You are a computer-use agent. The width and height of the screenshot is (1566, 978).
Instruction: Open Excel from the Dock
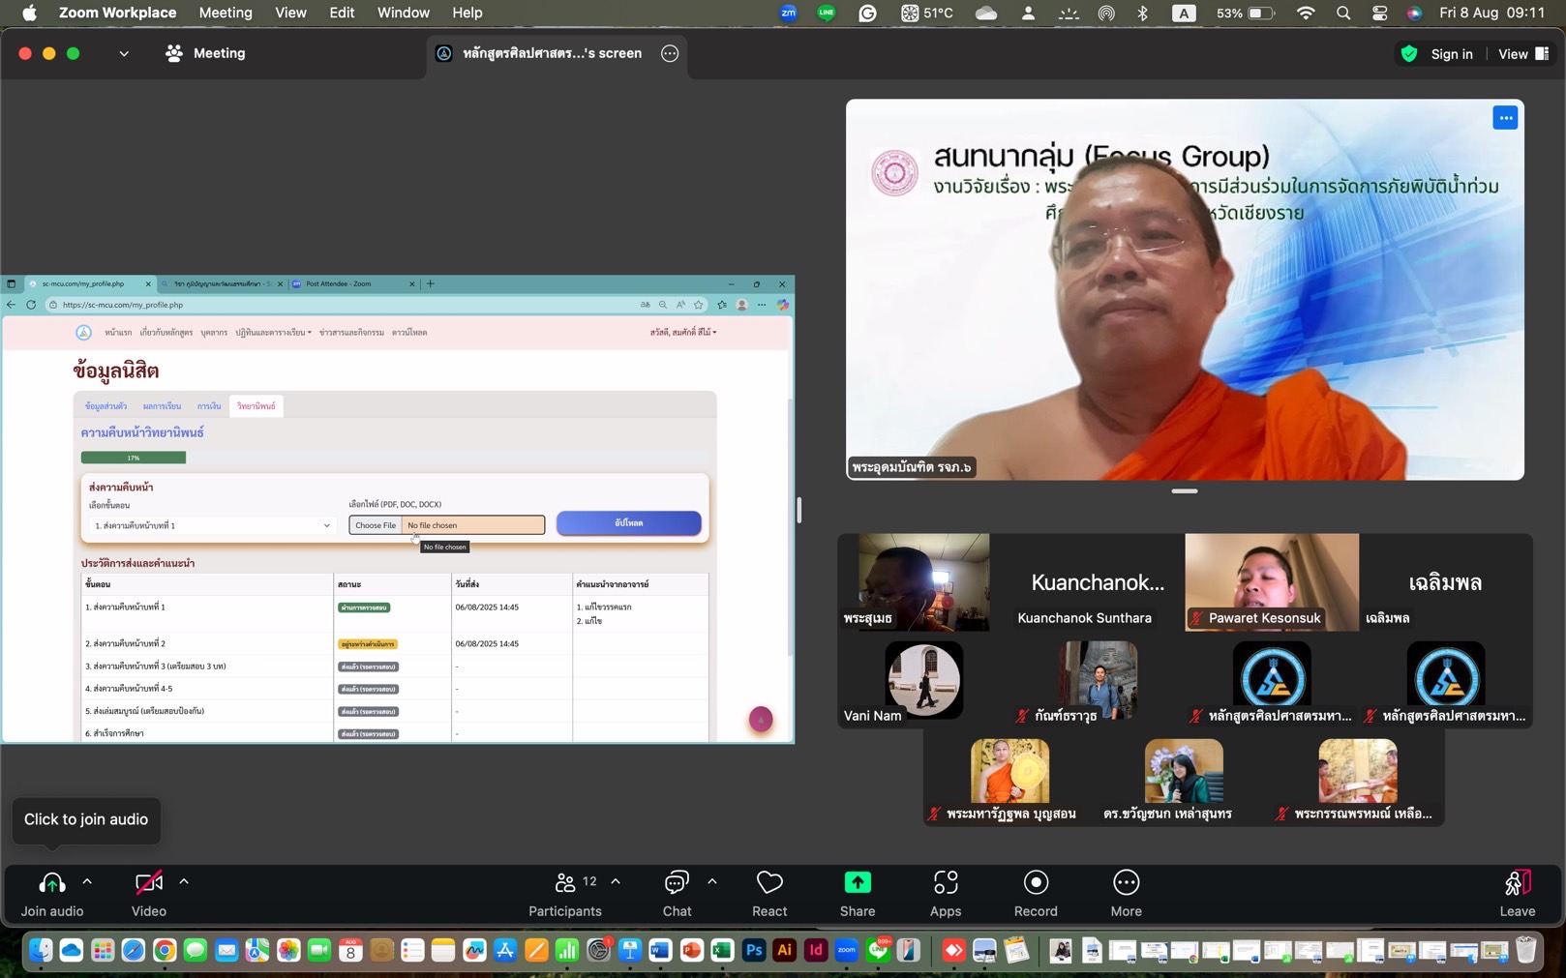click(722, 951)
